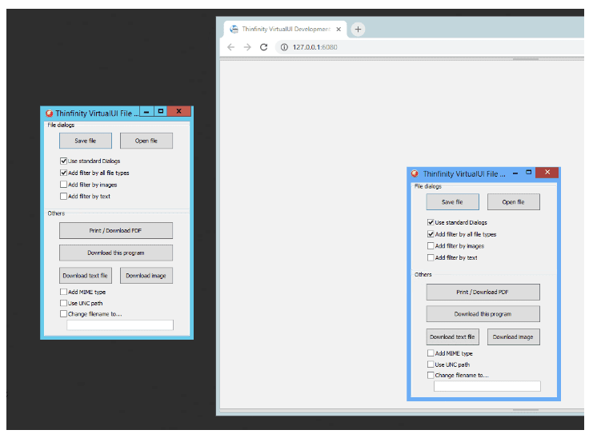Close the desktop Thinfinity window

coord(179,111)
